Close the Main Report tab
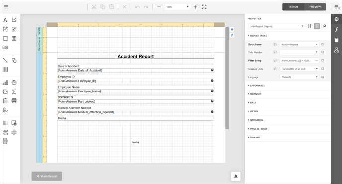This screenshot has width=342, height=184. [x=38, y=176]
